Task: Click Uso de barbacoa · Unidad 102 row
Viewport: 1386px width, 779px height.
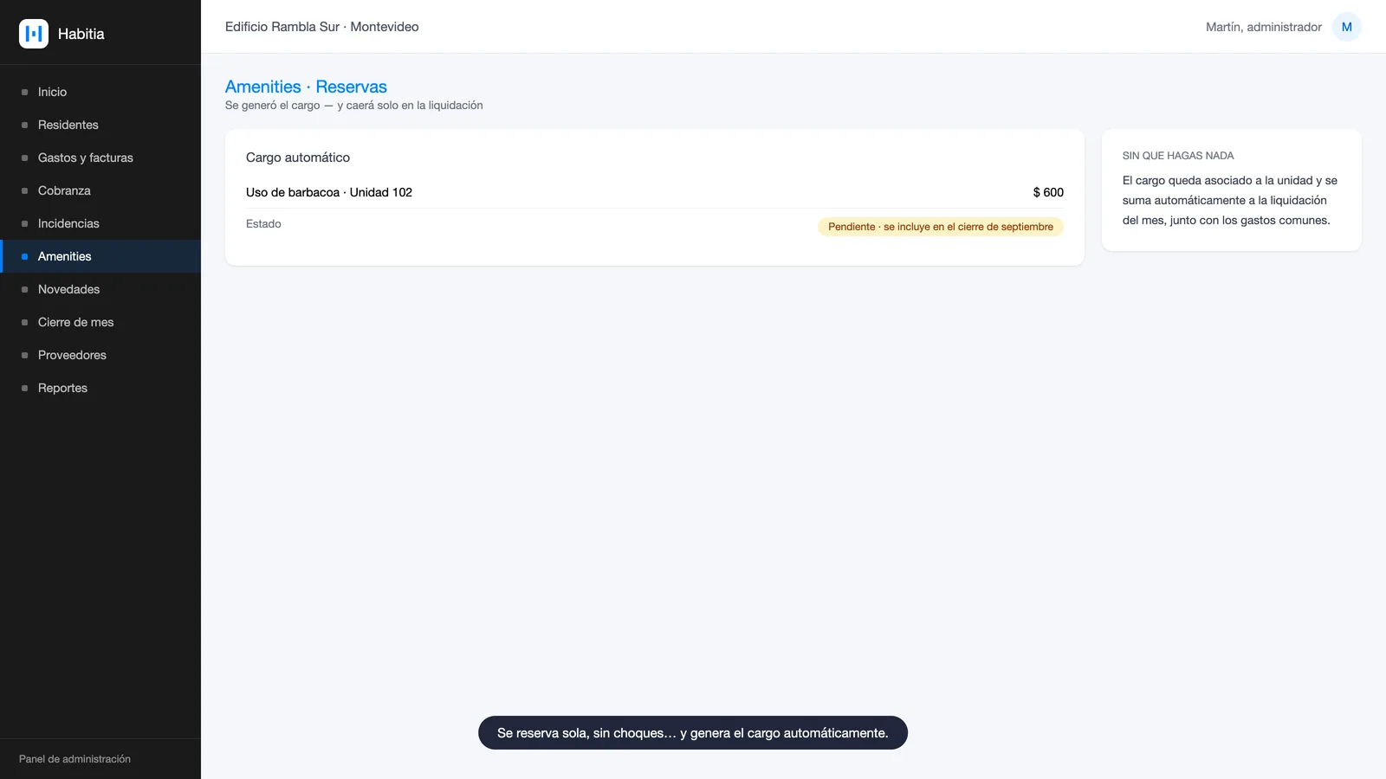Action: 655,192
